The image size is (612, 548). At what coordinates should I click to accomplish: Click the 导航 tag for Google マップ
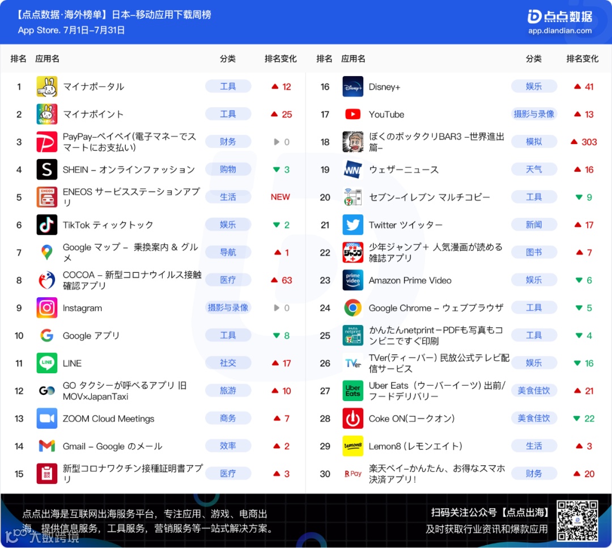point(228,252)
